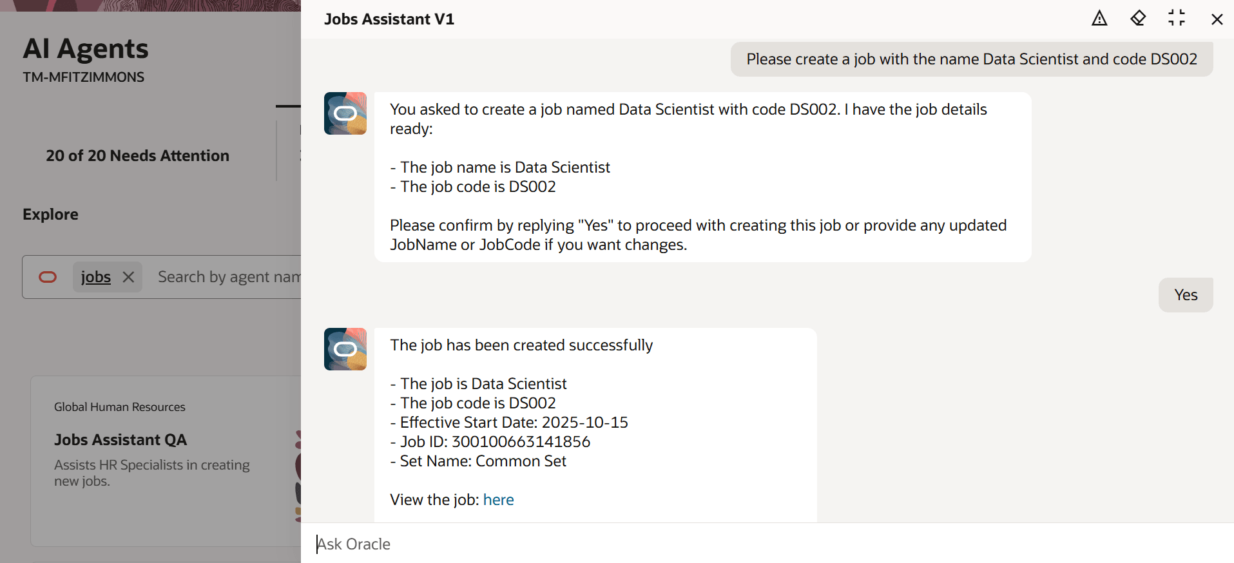Screen dimensions: 1234x563
Task: Click the Search by agent name field
Action: pyautogui.click(x=226, y=276)
